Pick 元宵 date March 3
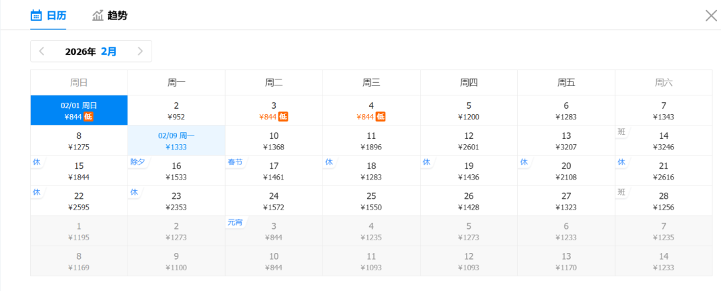 [274, 231]
